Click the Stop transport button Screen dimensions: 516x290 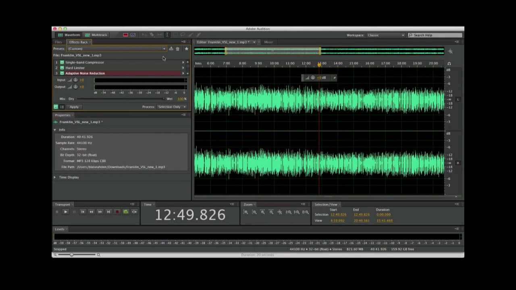(x=57, y=212)
